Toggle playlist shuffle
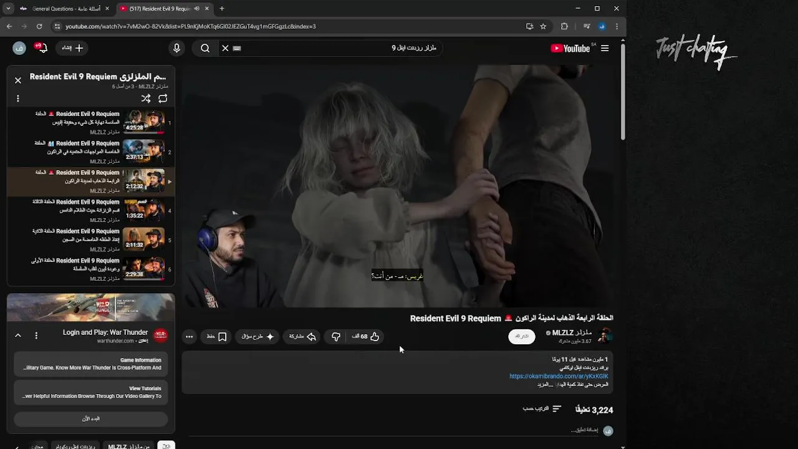Viewport: 798px width, 449px height. click(x=146, y=99)
